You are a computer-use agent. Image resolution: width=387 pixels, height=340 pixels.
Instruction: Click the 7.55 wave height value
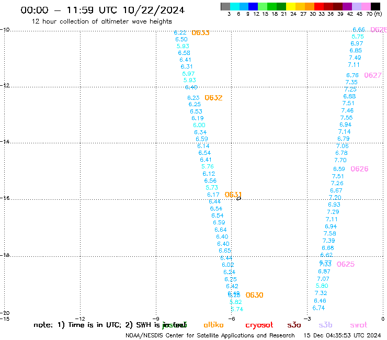(346, 118)
